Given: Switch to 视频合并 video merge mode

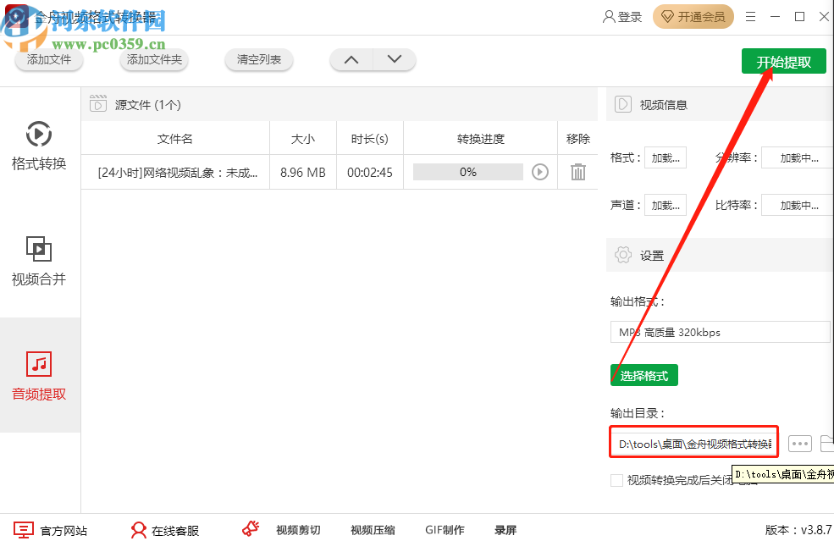Looking at the screenshot, I should pos(39,262).
